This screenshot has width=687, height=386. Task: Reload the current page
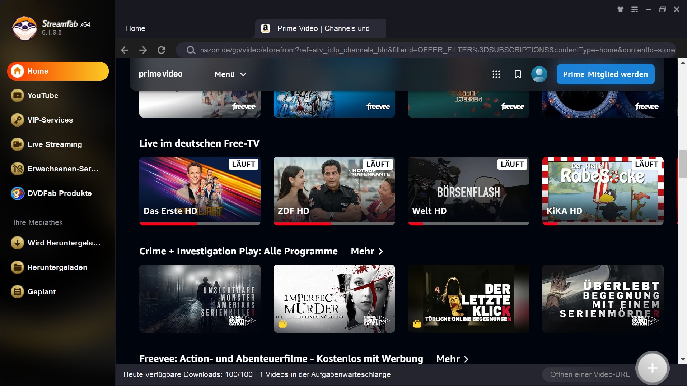pyautogui.click(x=162, y=50)
